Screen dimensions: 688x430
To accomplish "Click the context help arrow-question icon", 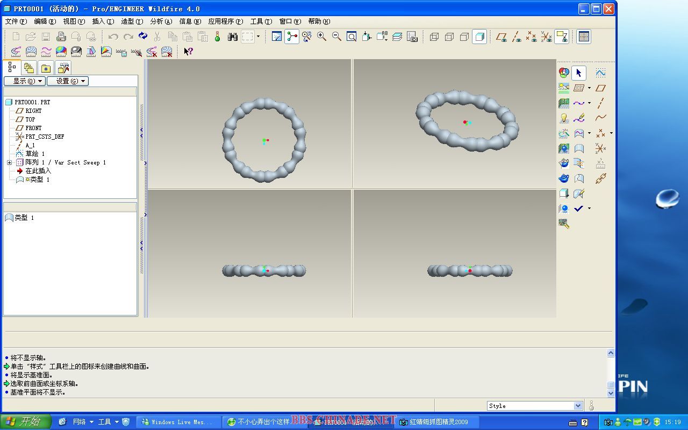I will (188, 52).
